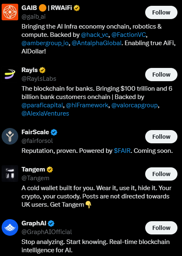This screenshot has width=182, height=256.
Task: Click the gold verified badge beside Tangem
Action: 50,170
